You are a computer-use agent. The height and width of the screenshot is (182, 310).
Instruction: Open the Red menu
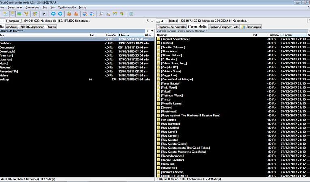coord(45,8)
